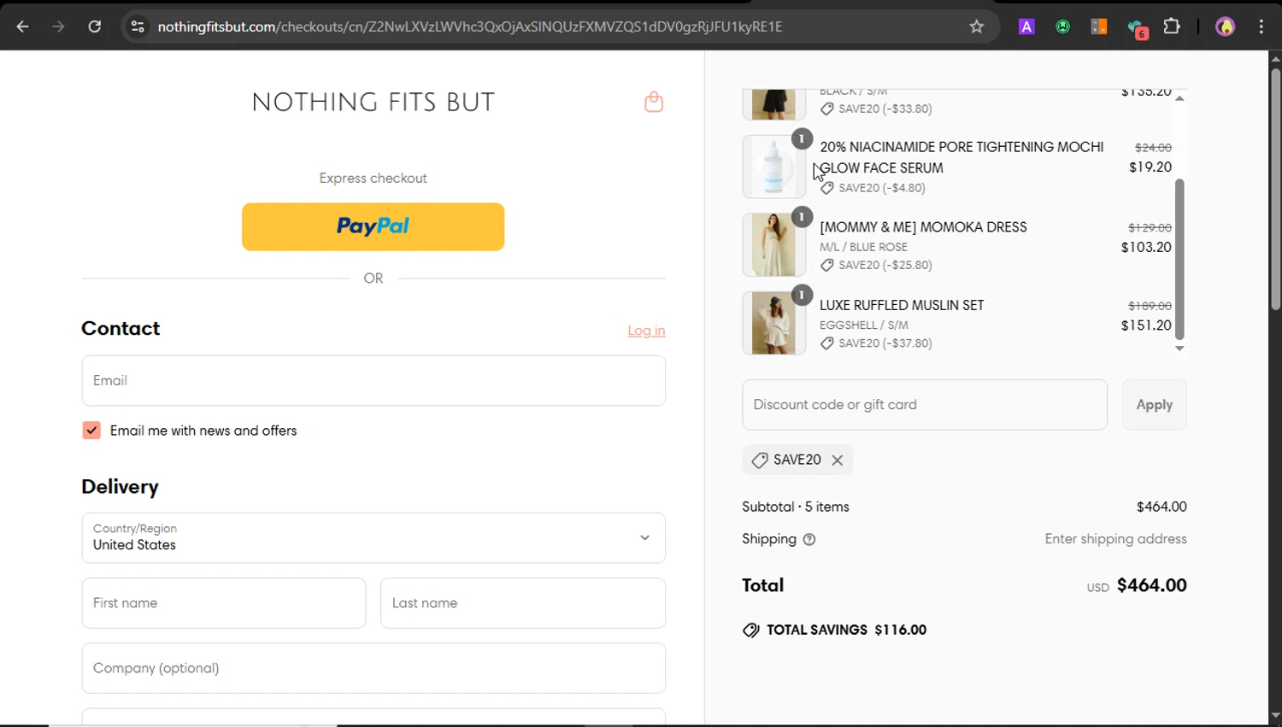This screenshot has height=727, width=1282.
Task: Pay with PayPal express checkout
Action: 373,226
